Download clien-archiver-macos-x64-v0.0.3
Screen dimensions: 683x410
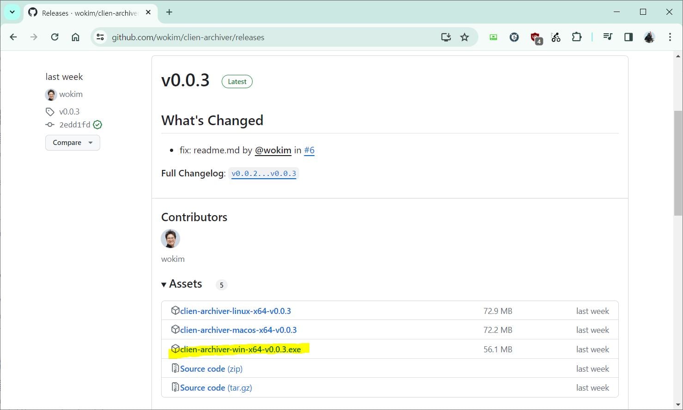click(238, 330)
